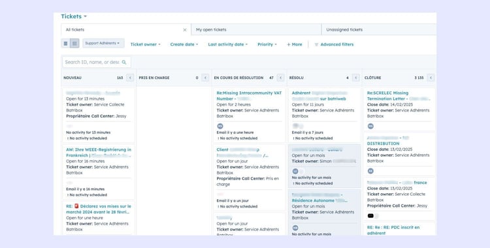This screenshot has width=490, height=248.
Task: Click the NOUVEAU column header
Action: 73,78
